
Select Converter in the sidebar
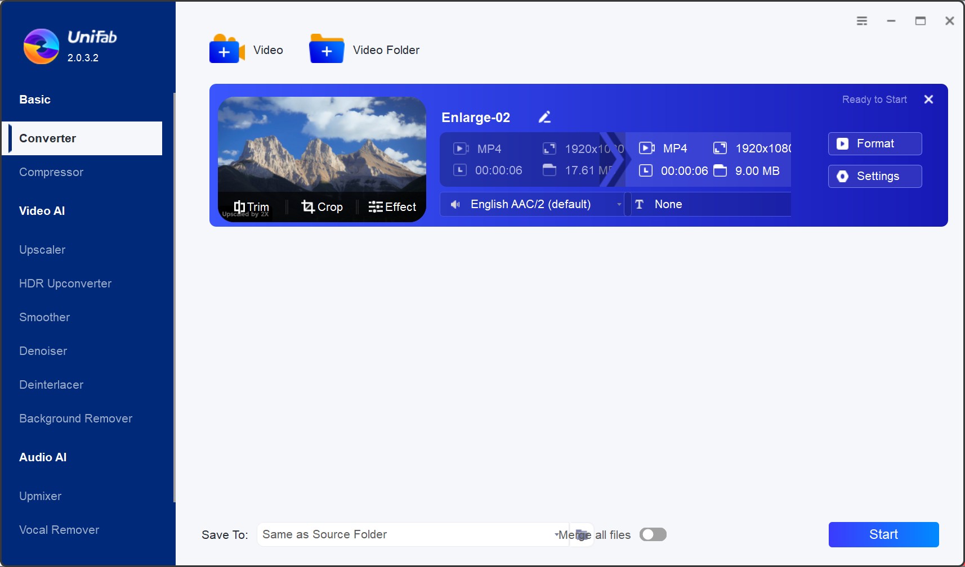pos(82,138)
